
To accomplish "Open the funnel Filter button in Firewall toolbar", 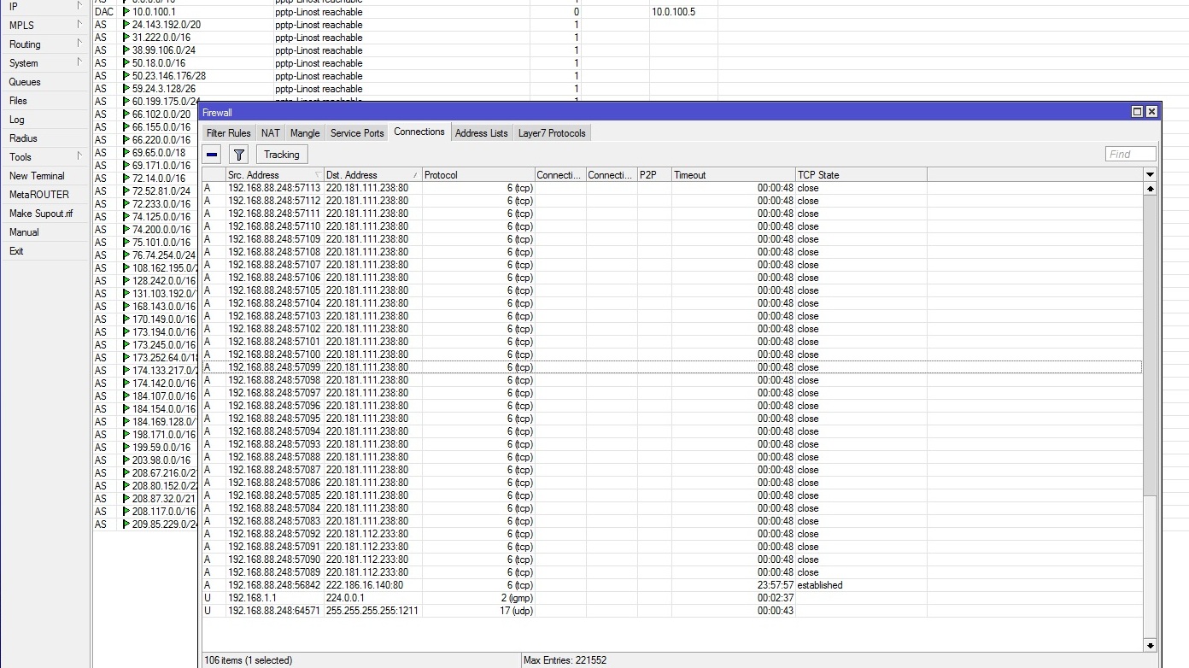I will coord(239,155).
